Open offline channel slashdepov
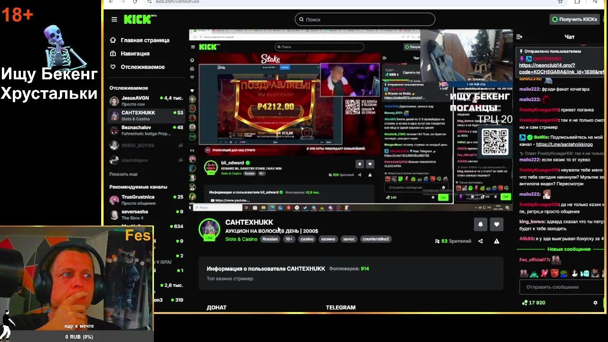Viewport: 608px width, 342px height. pos(146,160)
